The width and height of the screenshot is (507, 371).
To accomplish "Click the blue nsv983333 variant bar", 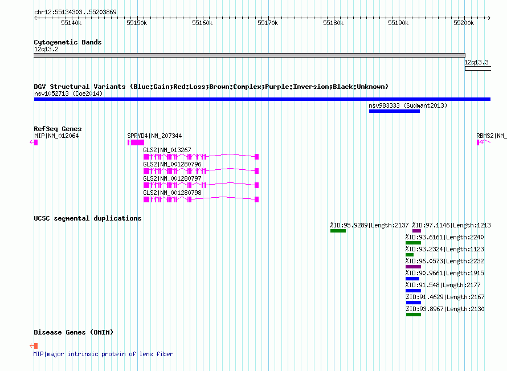I will click(394, 111).
